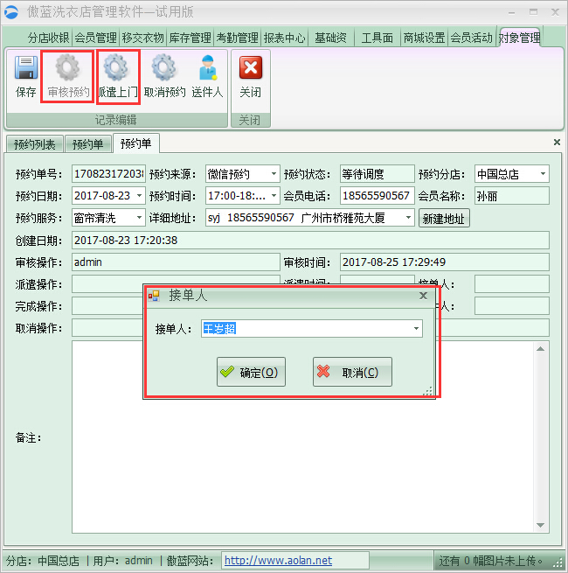Open the 报表中心 ribbon tab
The image size is (568, 573).
[x=284, y=38]
